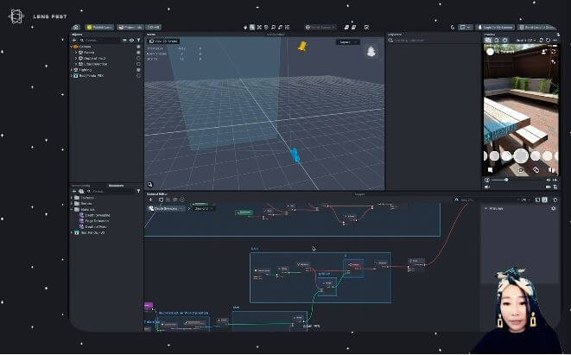The image size is (571, 355).
Task: Expand the Lighting object
Action: click(x=72, y=70)
